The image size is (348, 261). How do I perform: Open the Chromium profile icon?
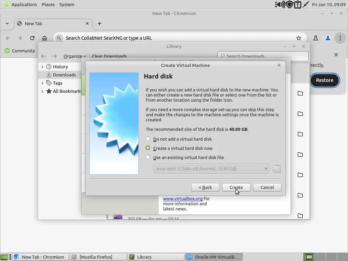tap(328, 38)
